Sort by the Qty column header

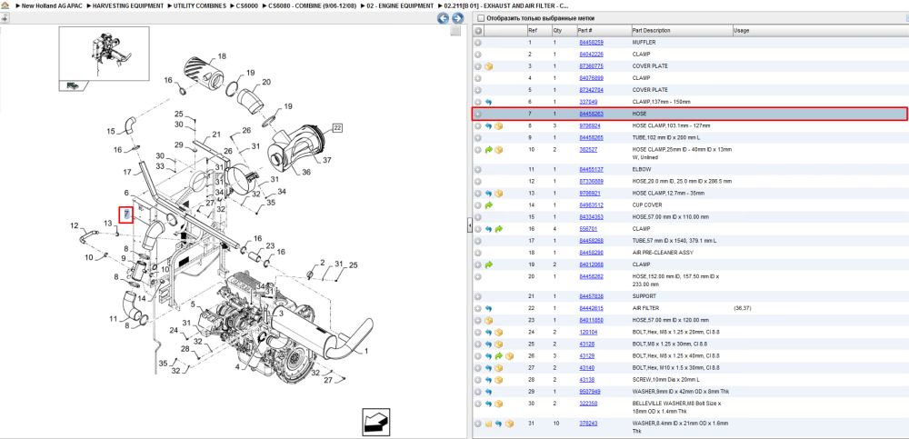coord(563,30)
